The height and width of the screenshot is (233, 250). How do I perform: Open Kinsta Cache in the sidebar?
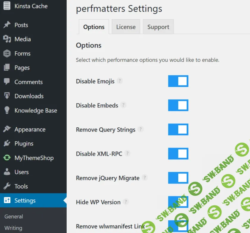coord(31,6)
